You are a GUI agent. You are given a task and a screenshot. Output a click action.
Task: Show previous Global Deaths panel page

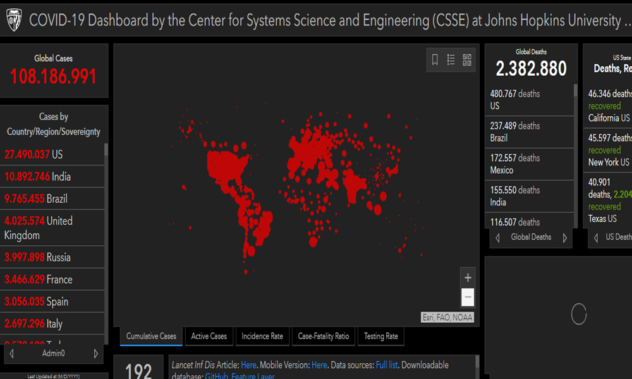click(497, 238)
